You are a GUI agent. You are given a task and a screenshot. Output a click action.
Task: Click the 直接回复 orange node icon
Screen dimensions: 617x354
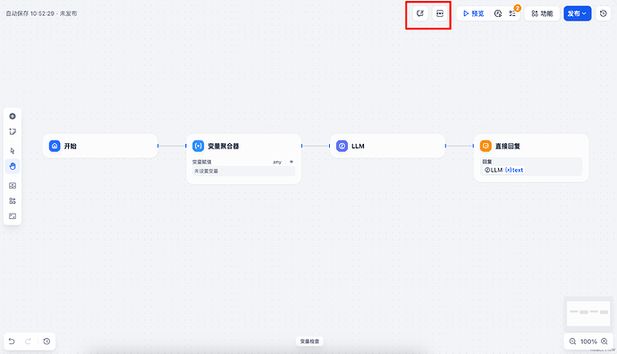486,146
